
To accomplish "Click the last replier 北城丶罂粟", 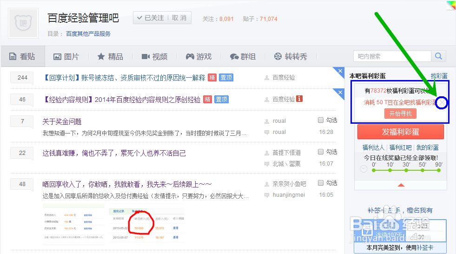I will point(286,164).
